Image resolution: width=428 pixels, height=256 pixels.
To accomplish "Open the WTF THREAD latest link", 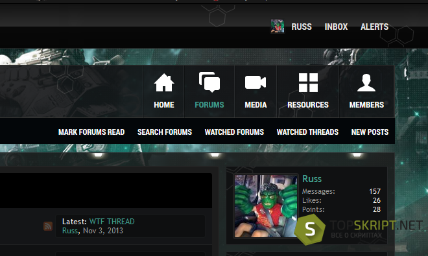I will pos(112,222).
